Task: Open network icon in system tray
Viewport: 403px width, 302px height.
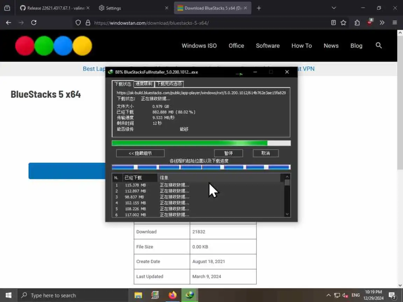Action: click(x=337, y=295)
